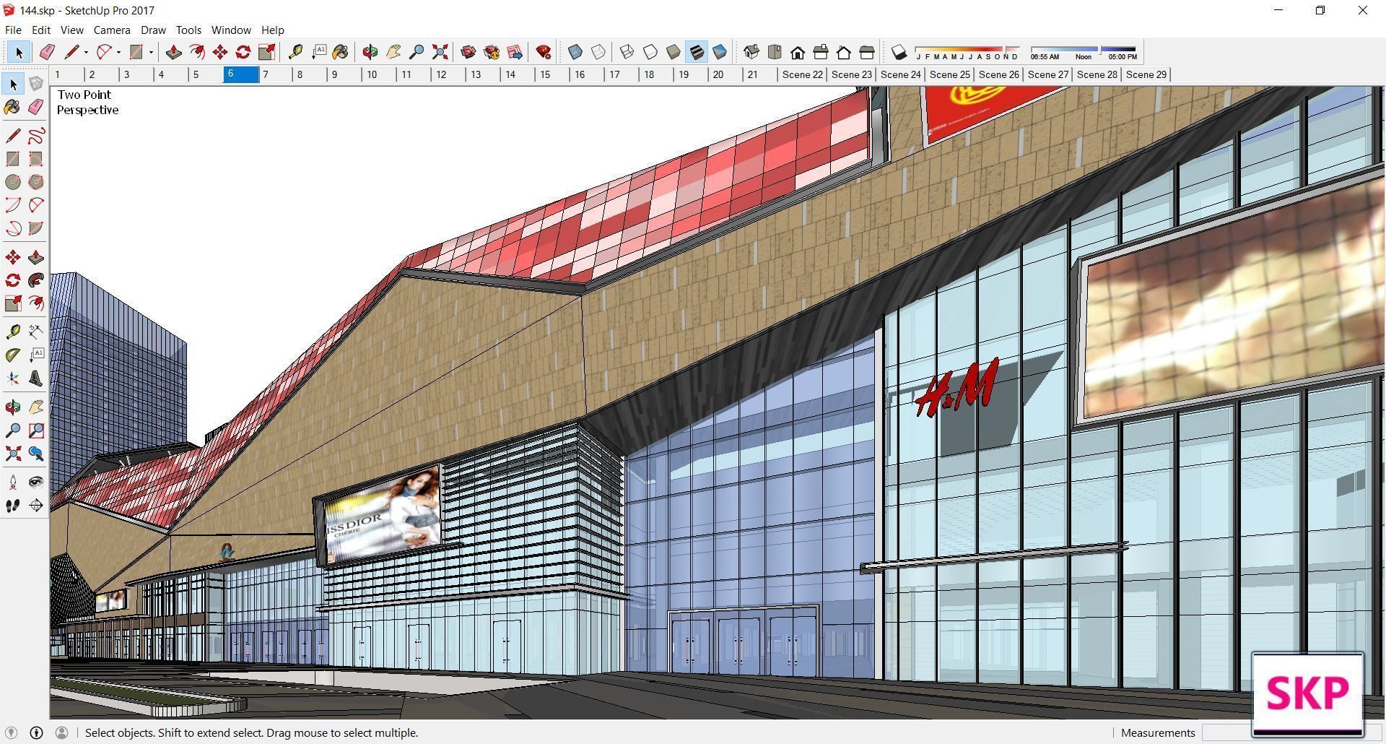Enable Shaded With Textures style
Image resolution: width=1386 pixels, height=744 pixels.
click(x=697, y=52)
